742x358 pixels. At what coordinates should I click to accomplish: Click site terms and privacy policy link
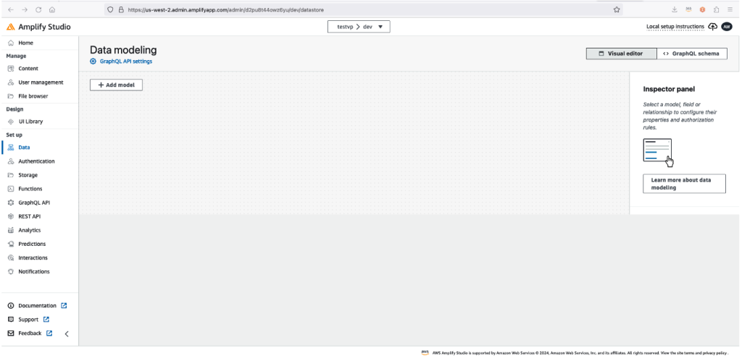click(694, 353)
